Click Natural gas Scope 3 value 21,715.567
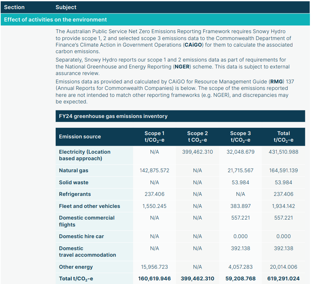Screen dimensions: 311x284 (241, 170)
